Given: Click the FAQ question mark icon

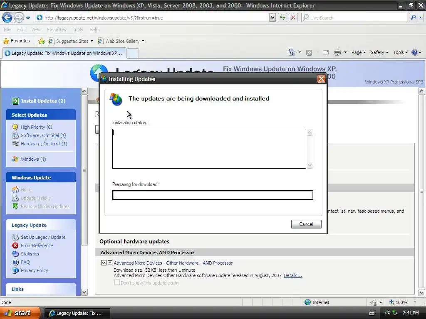Looking at the screenshot, I should point(15,262).
